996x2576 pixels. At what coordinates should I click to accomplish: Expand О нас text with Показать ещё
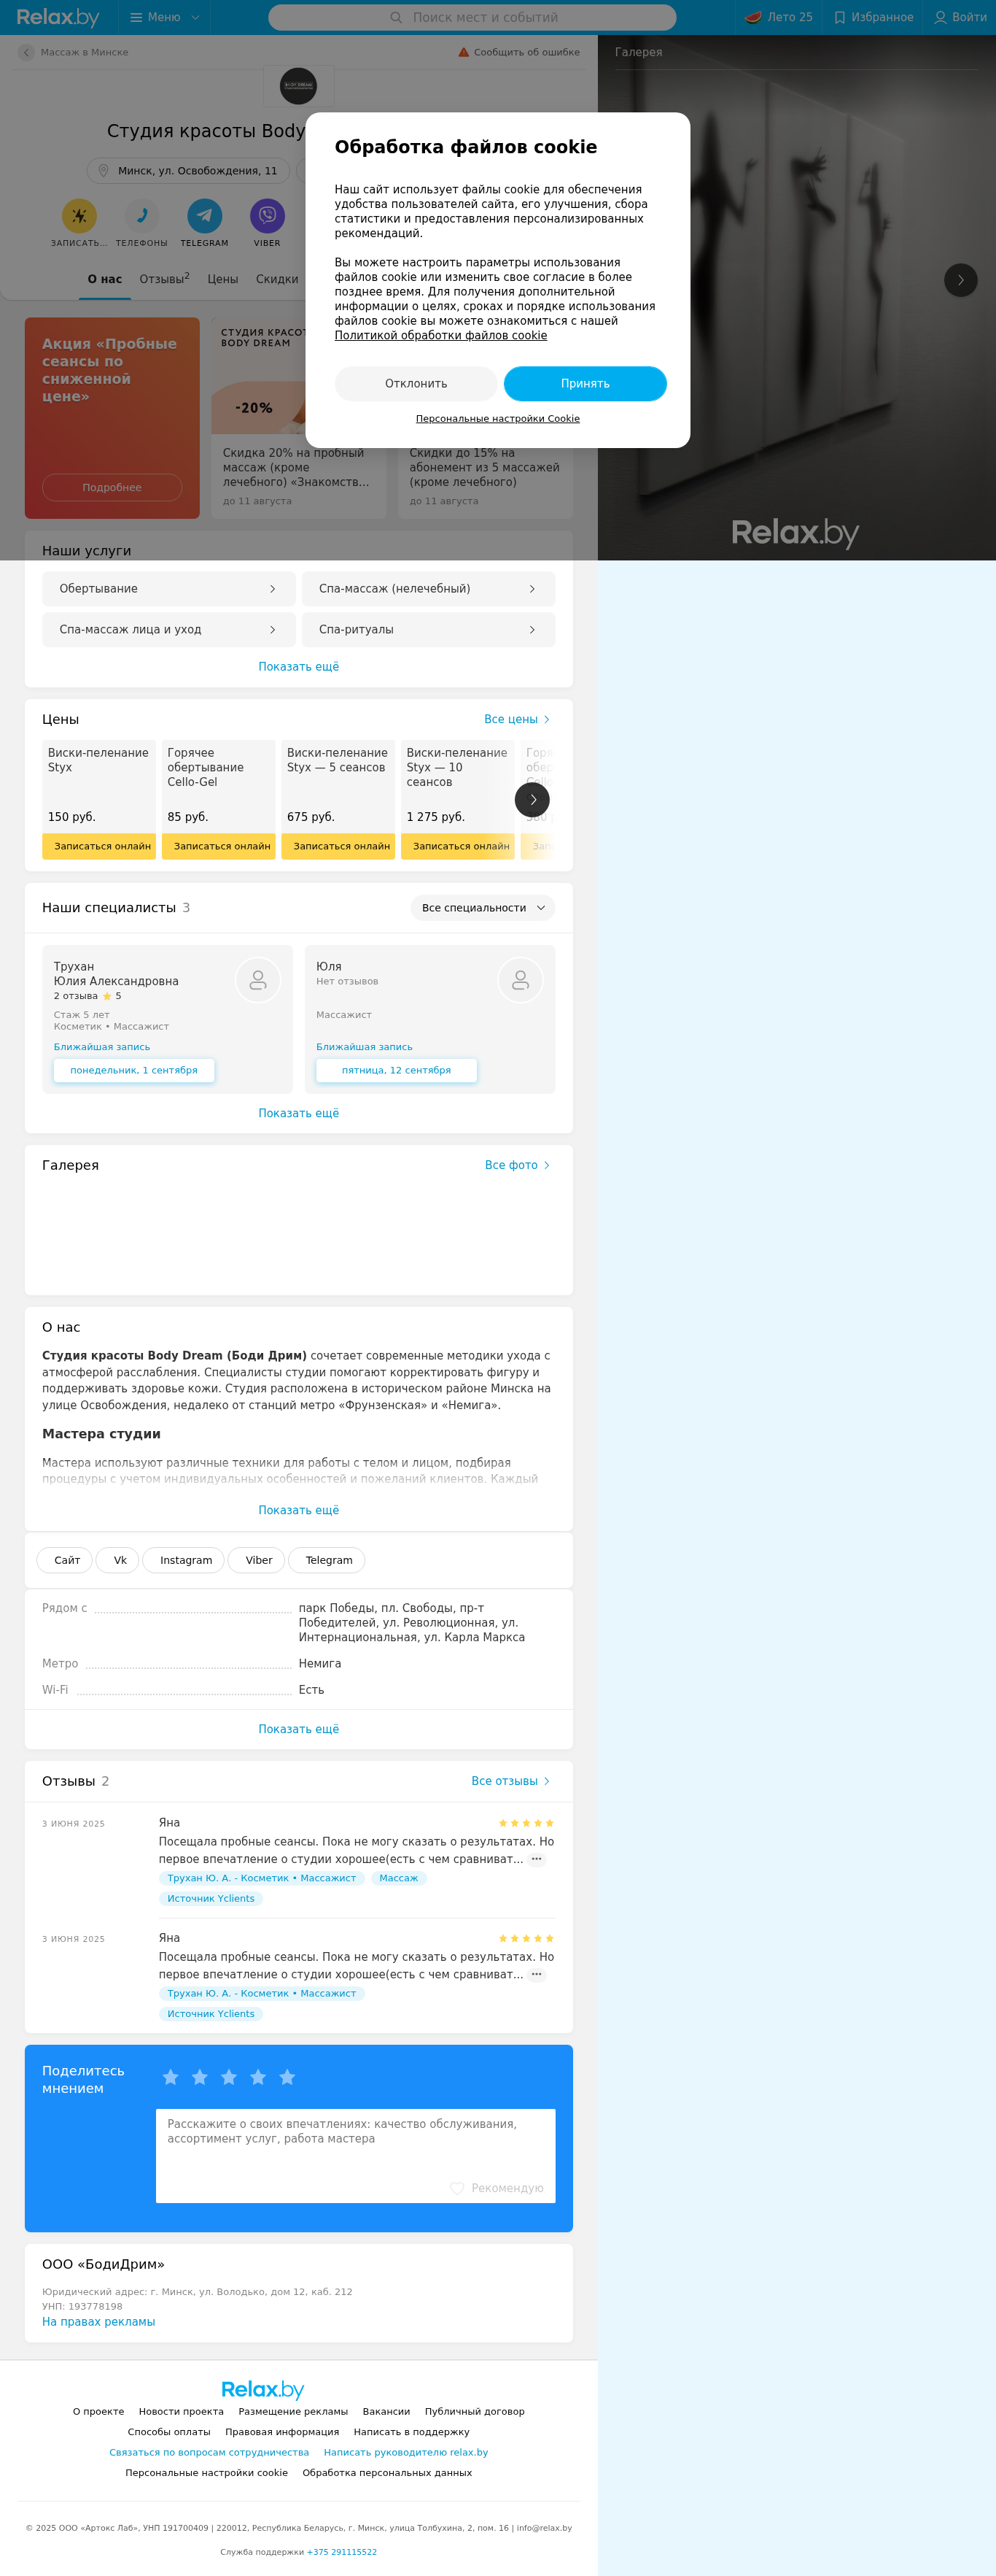pos(299,1510)
